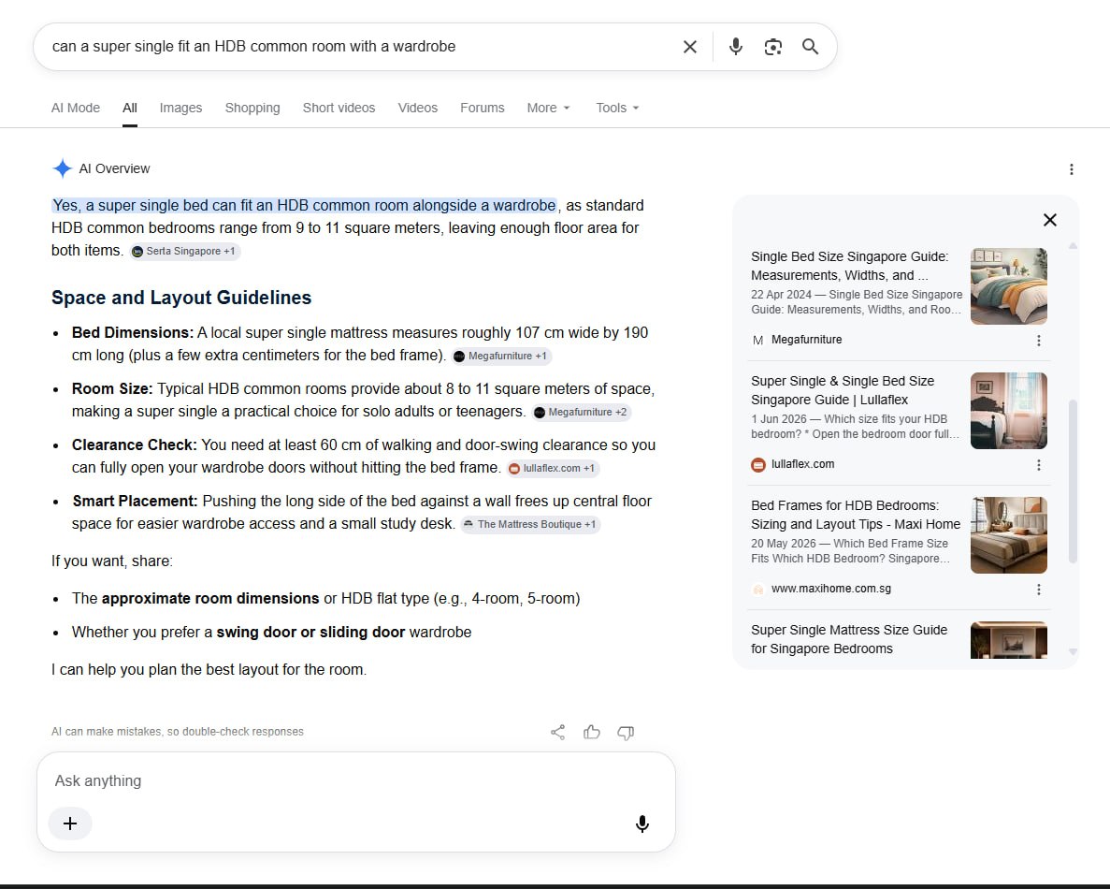The width and height of the screenshot is (1110, 889).
Task: Click Maxi Home article bedroom thumbnail
Action: pyautogui.click(x=1009, y=535)
